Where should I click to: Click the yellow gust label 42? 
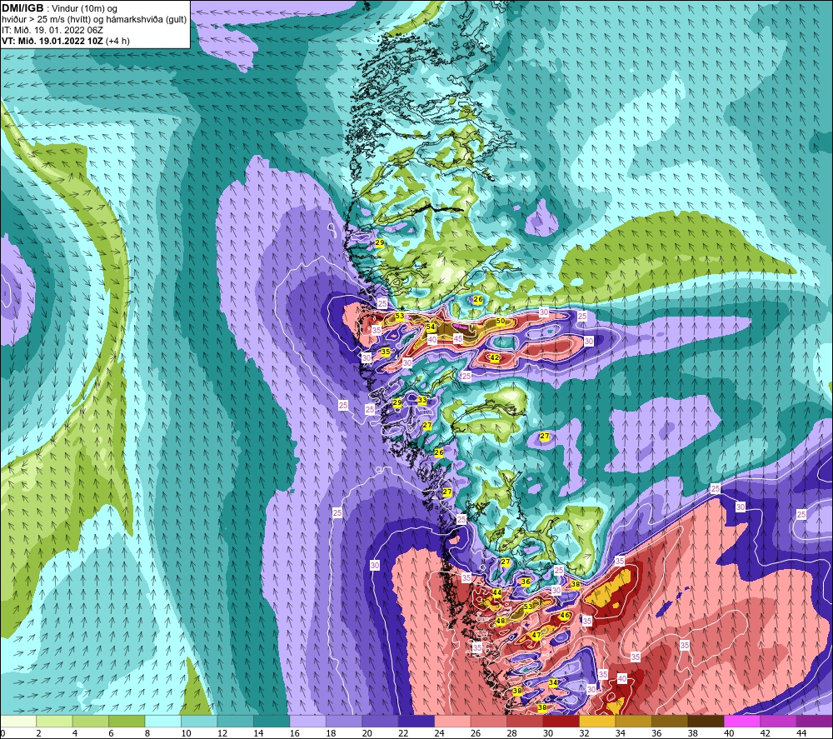pyautogui.click(x=495, y=357)
